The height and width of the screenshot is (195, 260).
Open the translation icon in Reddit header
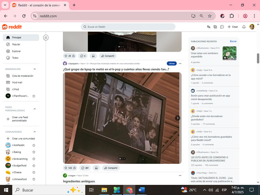click(x=209, y=27)
